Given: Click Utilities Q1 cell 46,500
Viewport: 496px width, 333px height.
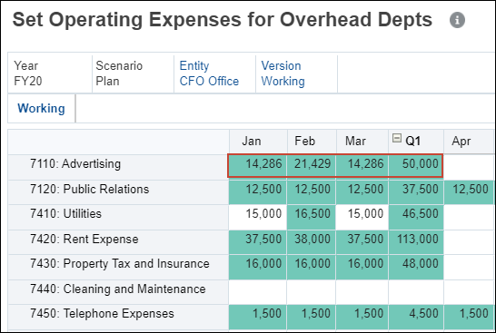Looking at the screenshot, I should 416,217.
